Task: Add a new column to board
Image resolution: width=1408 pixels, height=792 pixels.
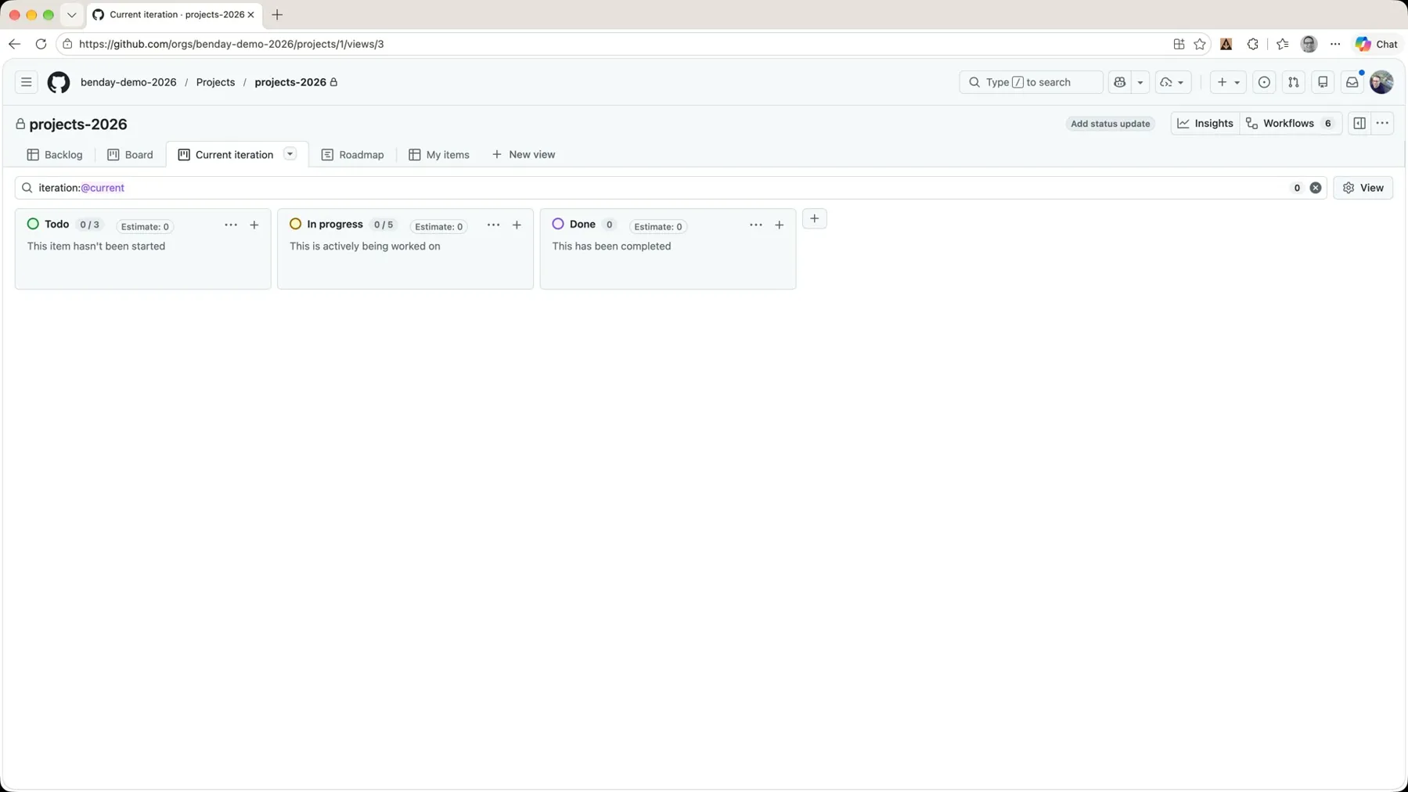Action: pyautogui.click(x=814, y=219)
